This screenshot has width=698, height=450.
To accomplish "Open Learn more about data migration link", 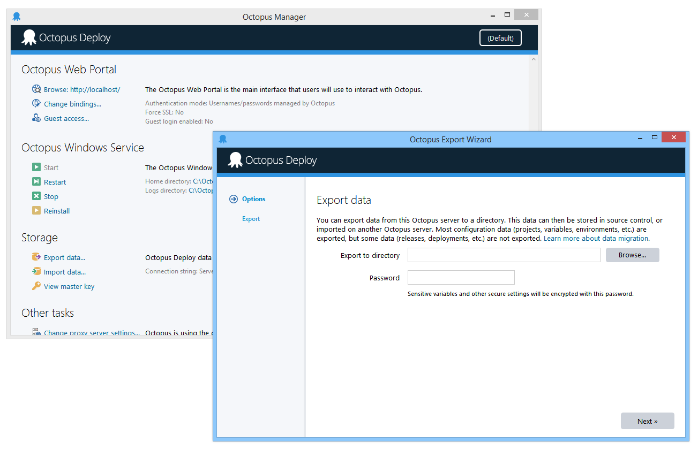I will (x=596, y=238).
